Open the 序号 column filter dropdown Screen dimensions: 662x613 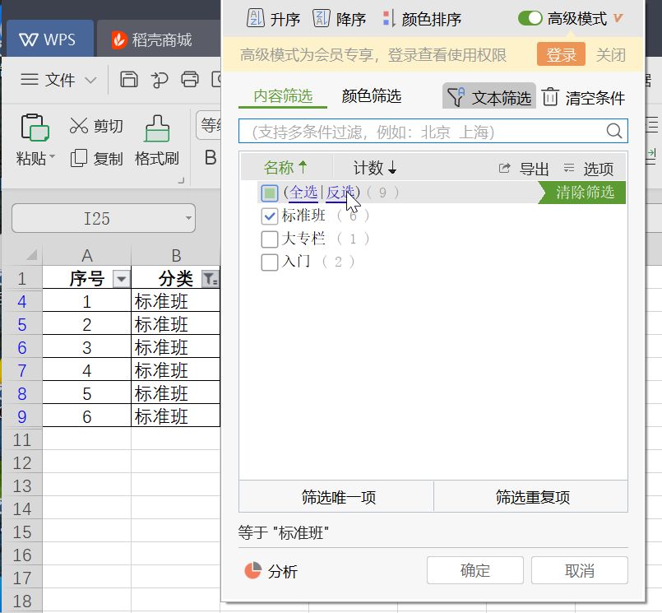(121, 279)
